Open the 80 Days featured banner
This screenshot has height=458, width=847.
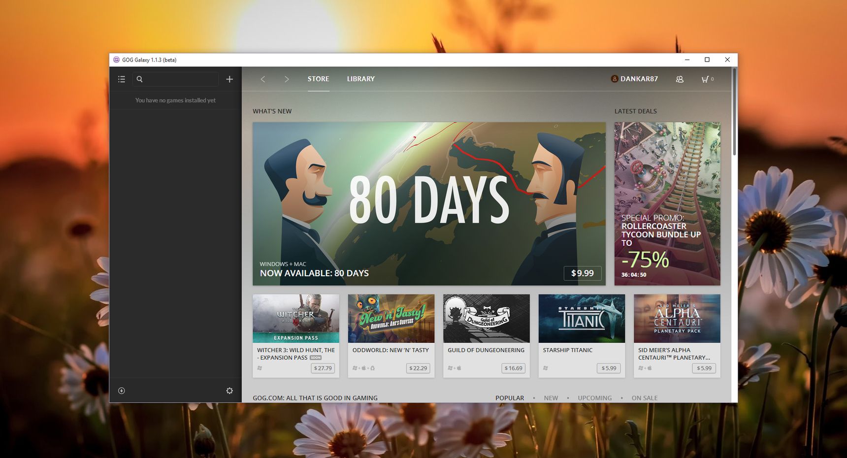(x=429, y=203)
